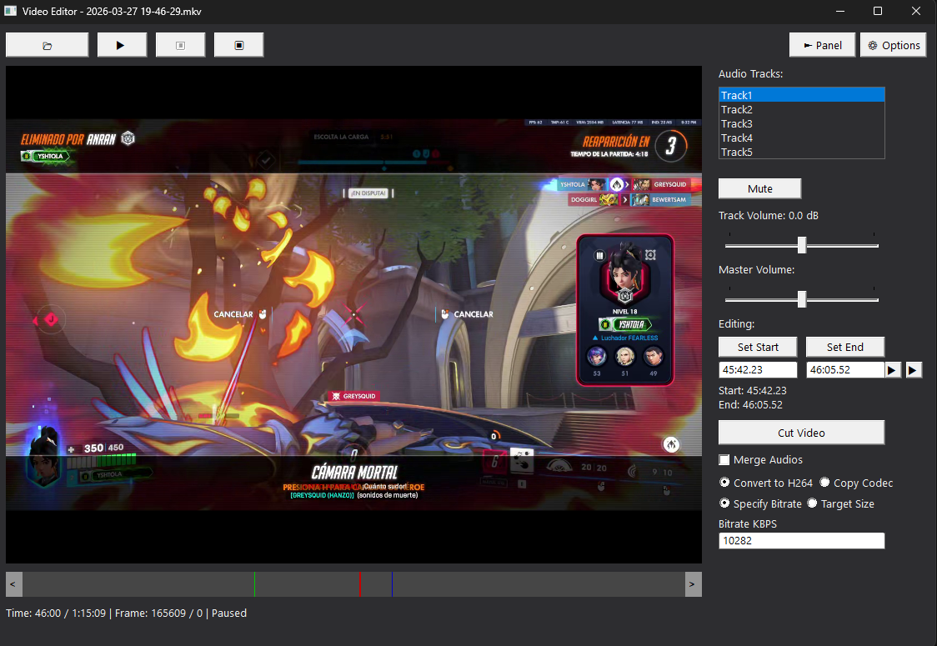The width and height of the screenshot is (937, 646).
Task: Click the end time field 46:05.52
Action: pos(845,370)
